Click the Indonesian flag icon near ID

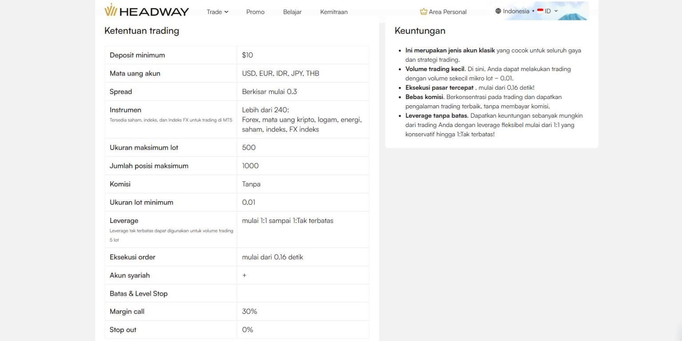tap(539, 10)
